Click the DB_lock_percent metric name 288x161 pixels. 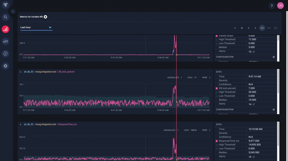pyautogui.click(x=66, y=72)
